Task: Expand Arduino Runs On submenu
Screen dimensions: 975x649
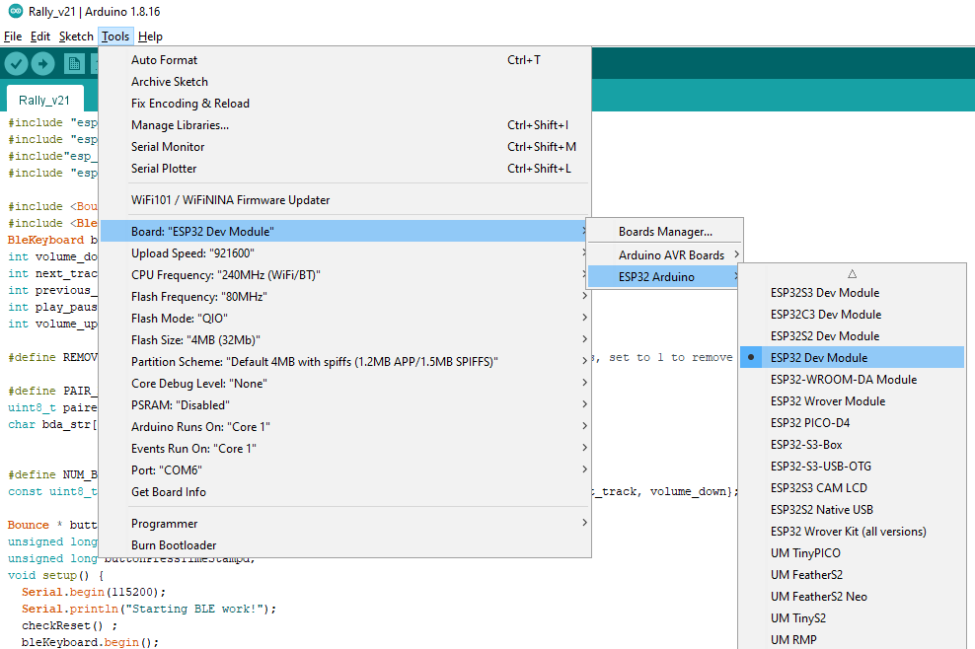Action: 345,426
